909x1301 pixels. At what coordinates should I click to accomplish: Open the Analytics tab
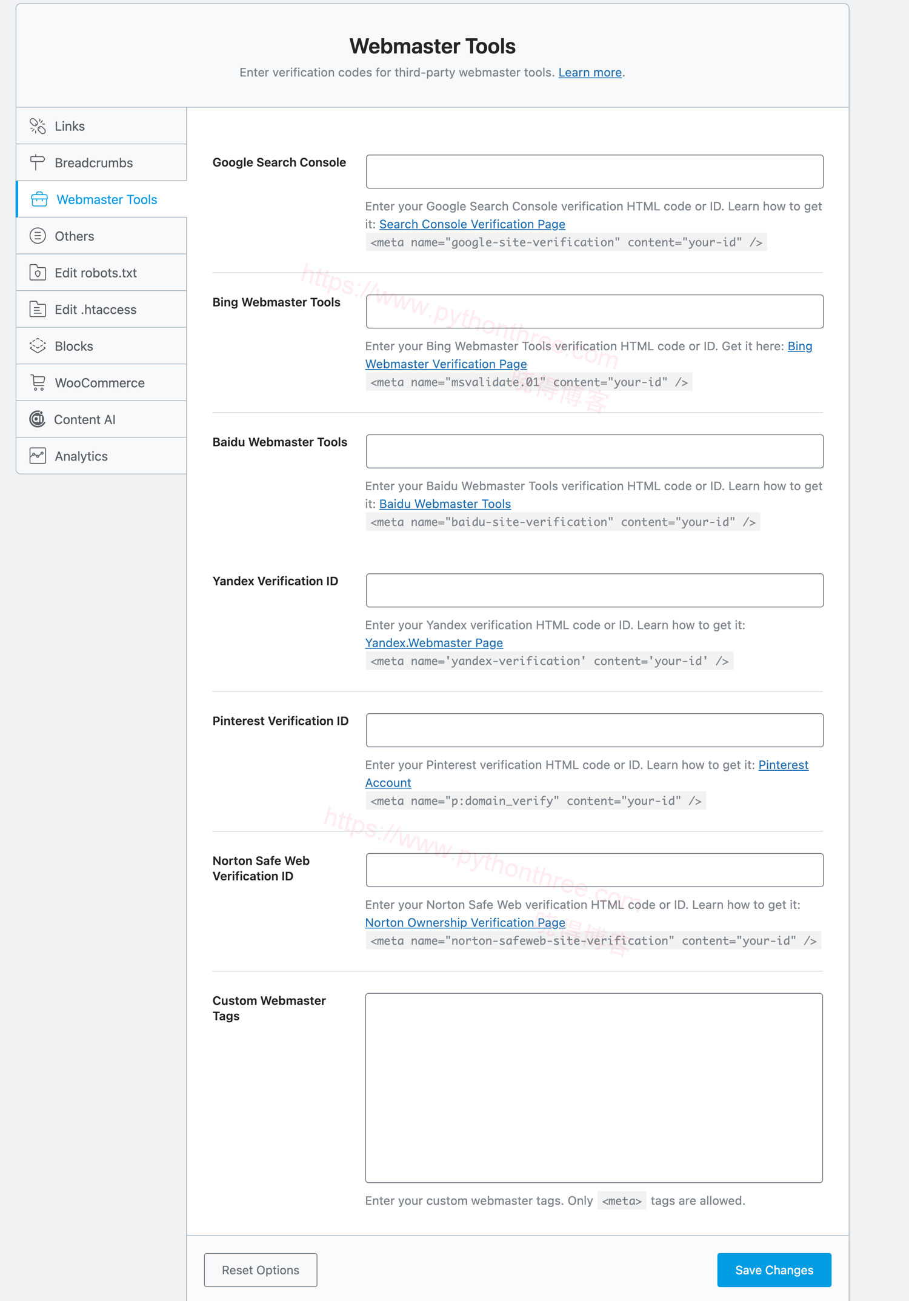101,456
